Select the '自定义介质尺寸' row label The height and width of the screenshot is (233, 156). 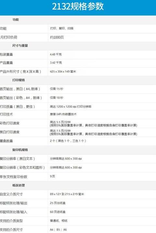(11, 194)
